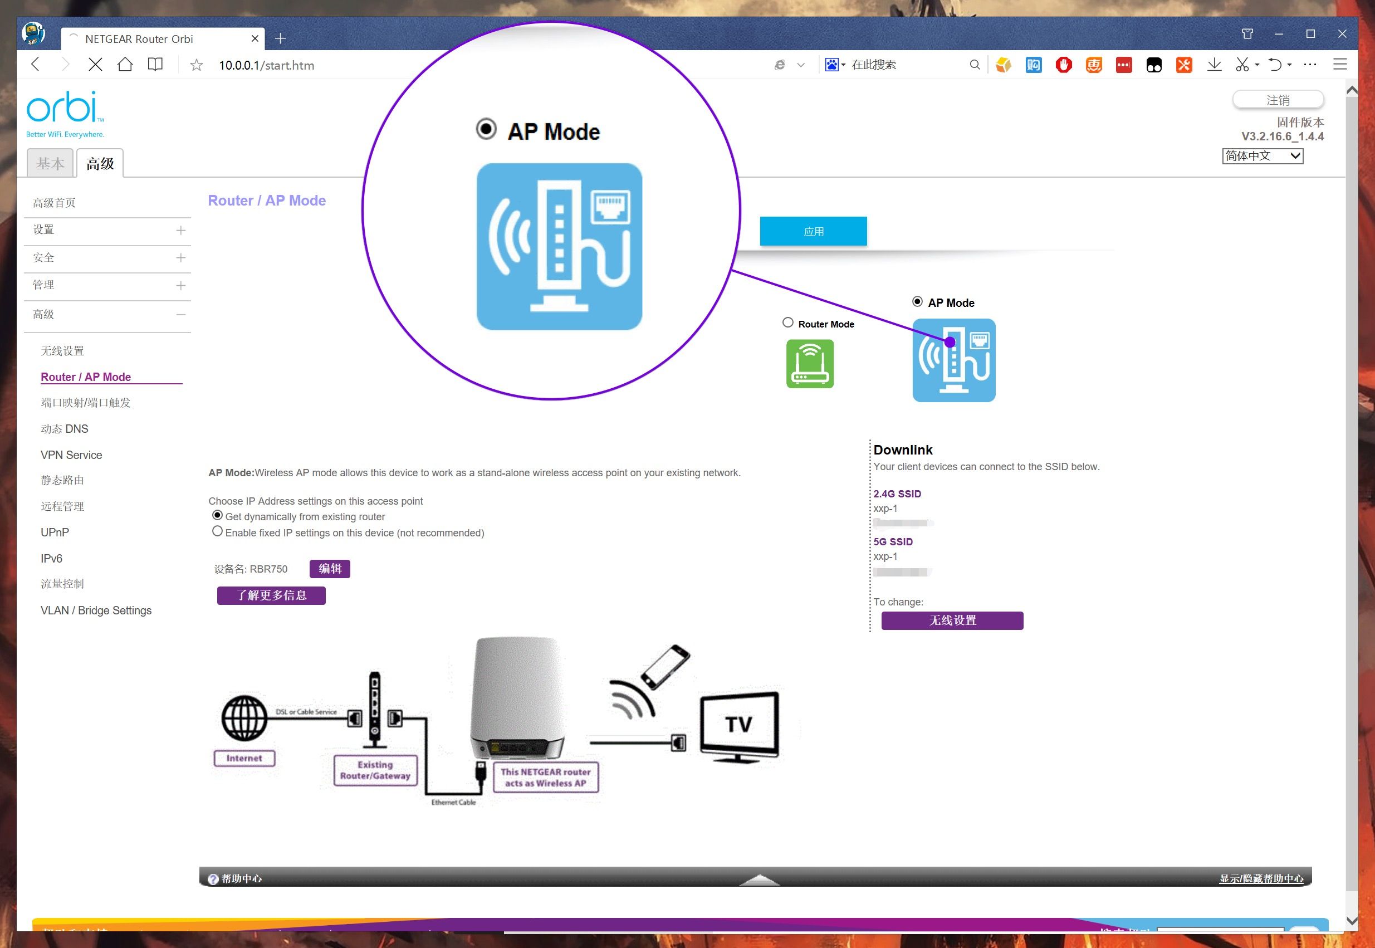Viewport: 1375px width, 948px height.
Task: Select Enable fixed IP settings option
Action: 217,531
